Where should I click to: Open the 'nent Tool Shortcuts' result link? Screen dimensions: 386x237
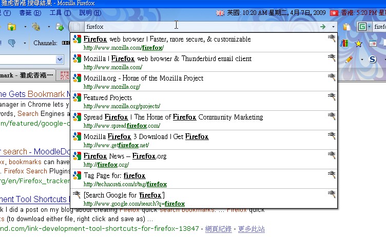tap(35, 199)
